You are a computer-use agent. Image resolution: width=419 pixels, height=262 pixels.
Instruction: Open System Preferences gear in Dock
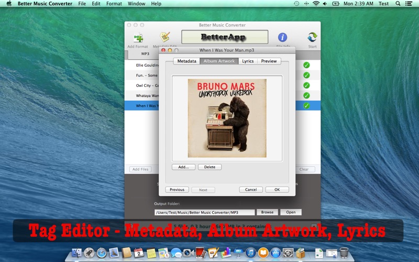288,253
